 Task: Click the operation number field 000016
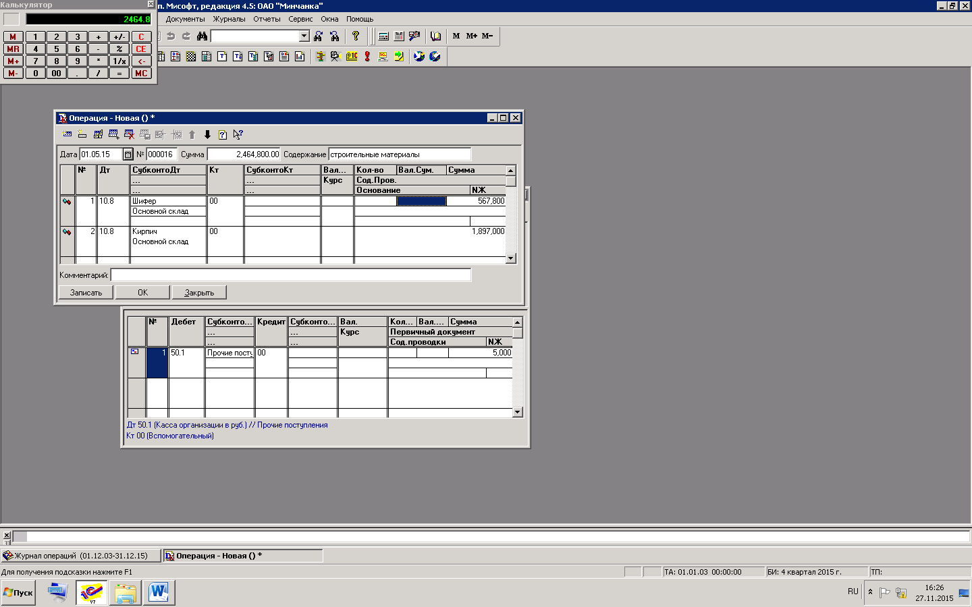click(161, 154)
